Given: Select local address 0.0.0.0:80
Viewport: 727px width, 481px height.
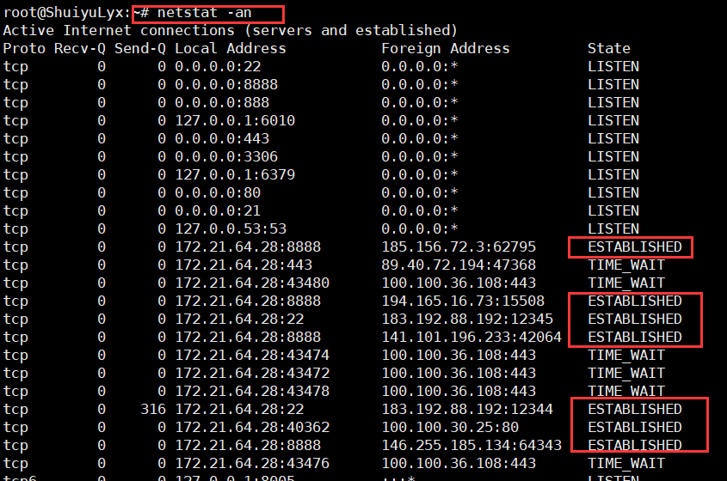Looking at the screenshot, I should 218,193.
